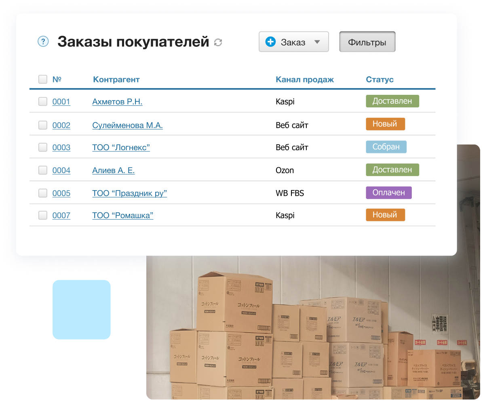The image size is (485, 409).
Task: Click the Ozon sales channel cell
Action: tap(285, 170)
